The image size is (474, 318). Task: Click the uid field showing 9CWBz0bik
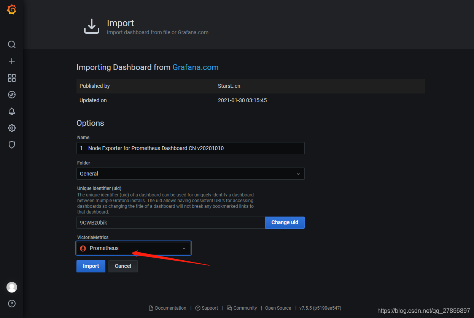point(171,223)
